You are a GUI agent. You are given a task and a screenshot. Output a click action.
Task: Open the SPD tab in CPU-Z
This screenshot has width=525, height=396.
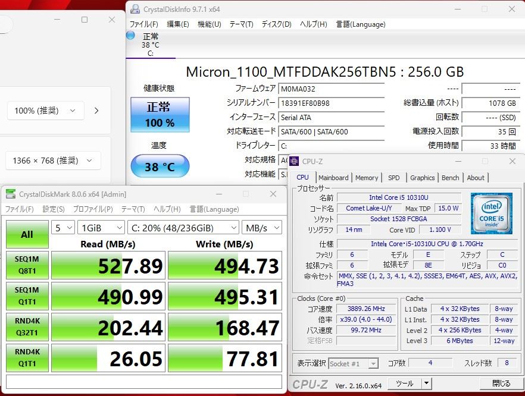(x=394, y=178)
